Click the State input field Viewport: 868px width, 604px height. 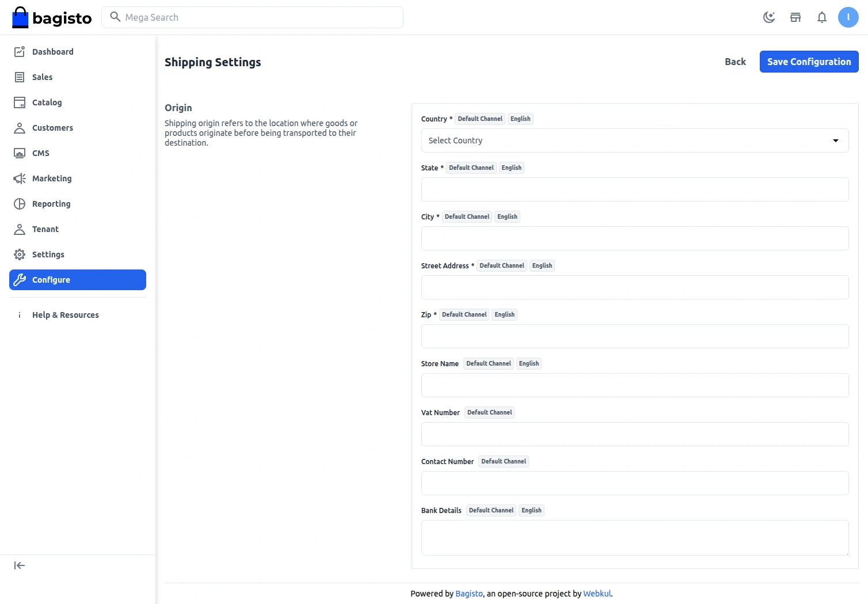coord(635,189)
